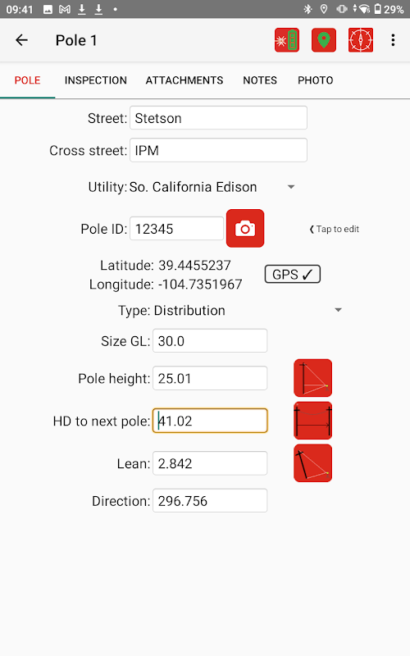Open the green map pin location icon
410x656 pixels.
coord(324,40)
